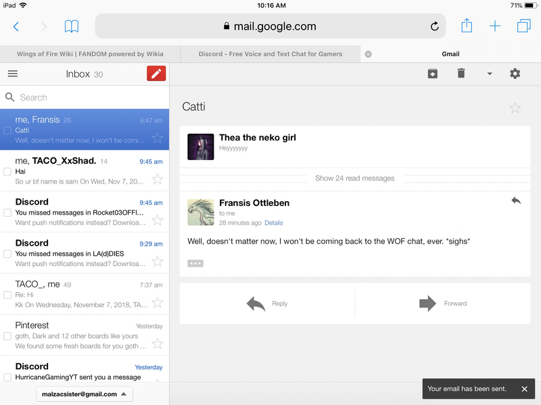The width and height of the screenshot is (541, 405).
Task: Tap the mail Search field
Action: tap(85, 97)
